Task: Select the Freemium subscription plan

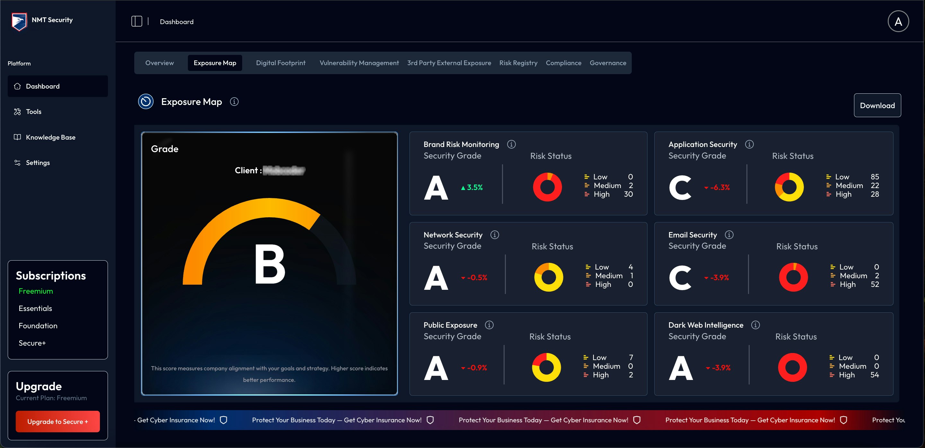Action: (x=35, y=291)
